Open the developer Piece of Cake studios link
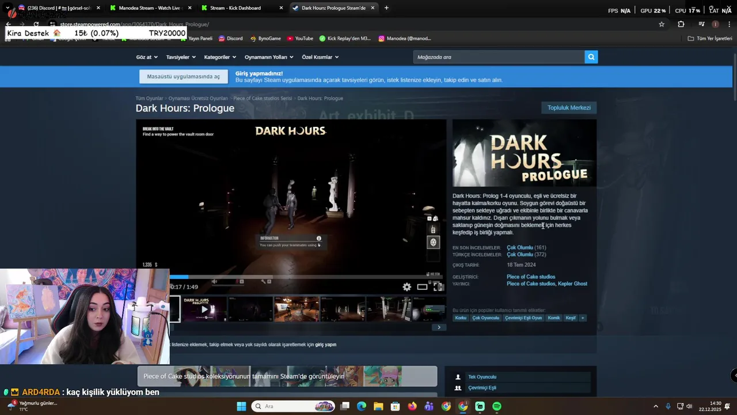Viewport: 737px width, 415px height. point(531,277)
